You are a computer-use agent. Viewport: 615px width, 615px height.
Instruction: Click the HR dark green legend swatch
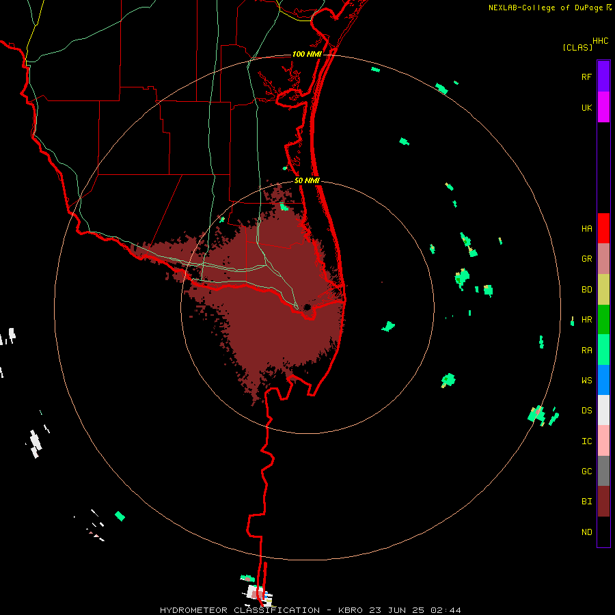[603, 320]
